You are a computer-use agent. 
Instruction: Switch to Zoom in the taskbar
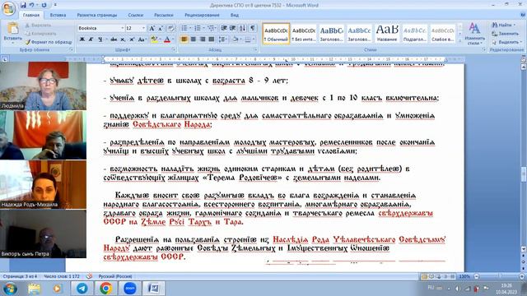click(x=130, y=289)
